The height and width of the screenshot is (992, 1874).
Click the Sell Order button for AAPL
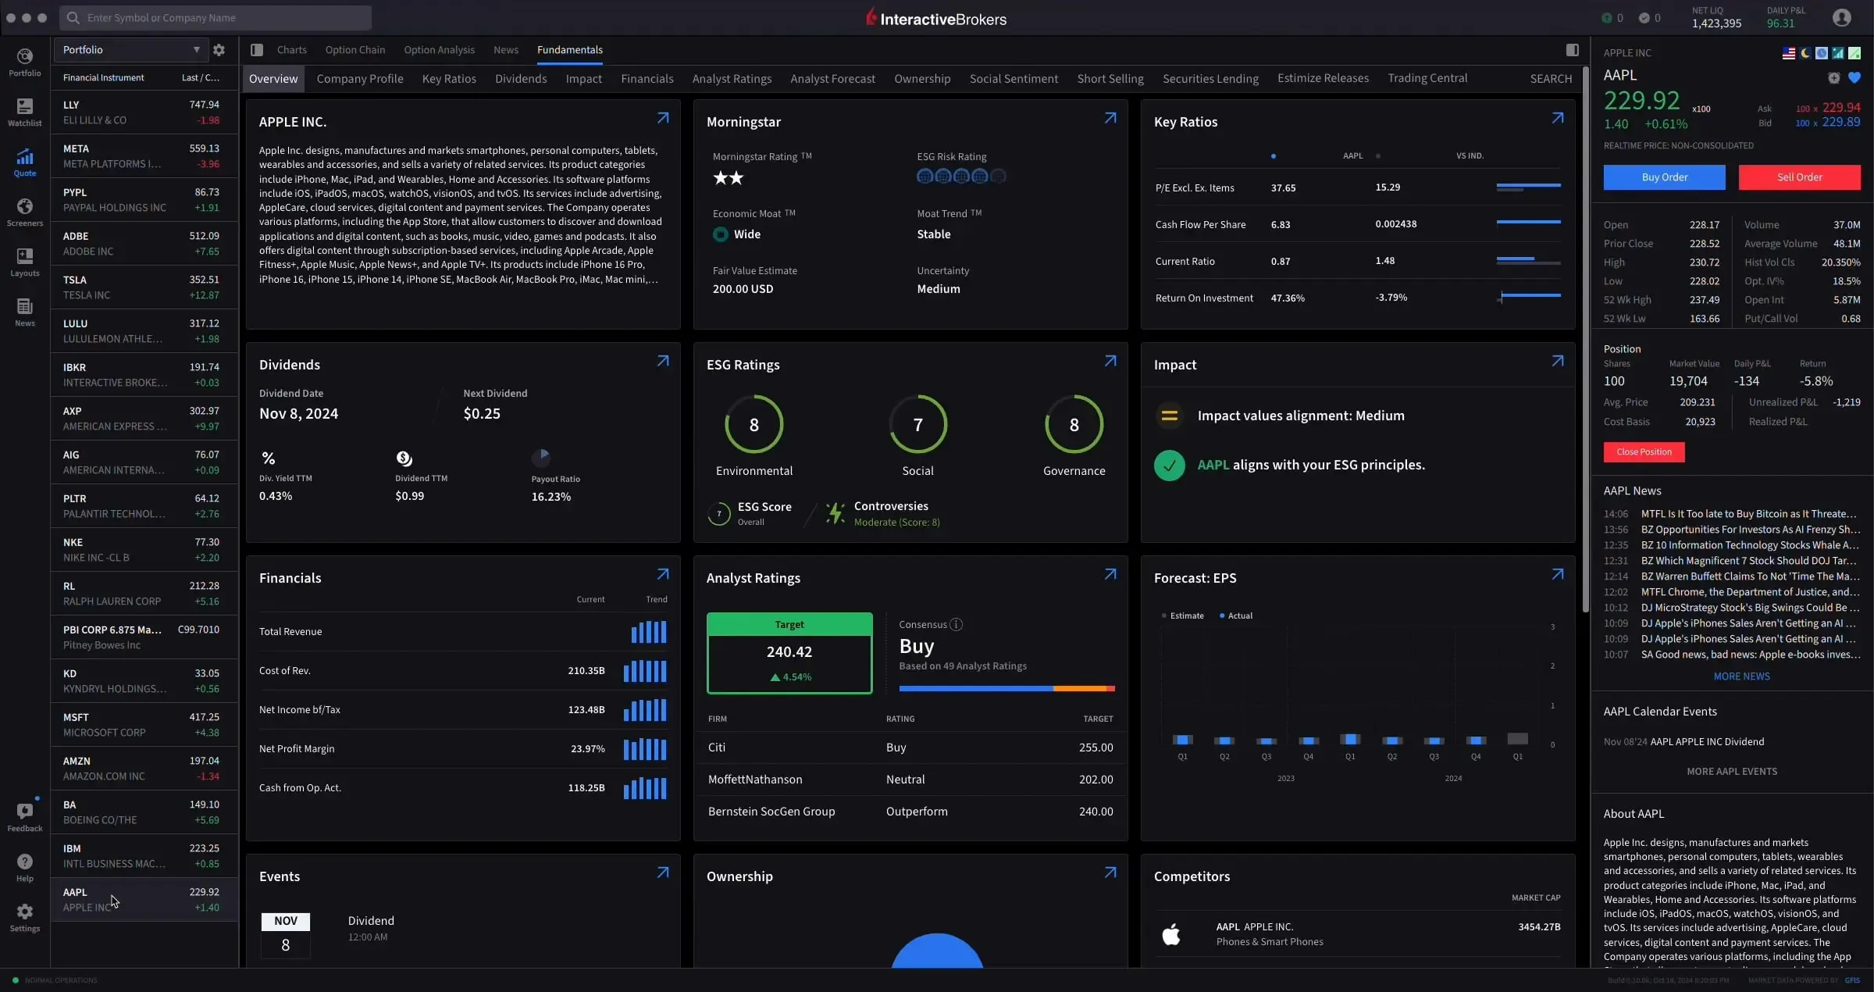click(1797, 177)
